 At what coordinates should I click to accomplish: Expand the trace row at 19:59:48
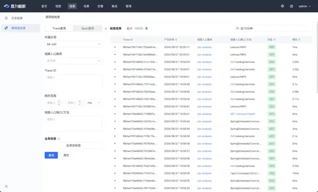click(x=115, y=84)
